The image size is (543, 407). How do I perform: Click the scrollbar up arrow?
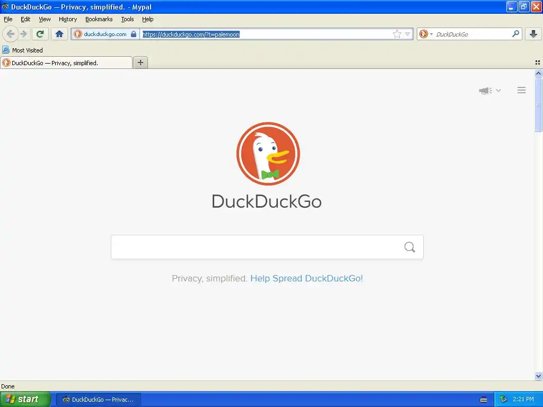pos(538,73)
